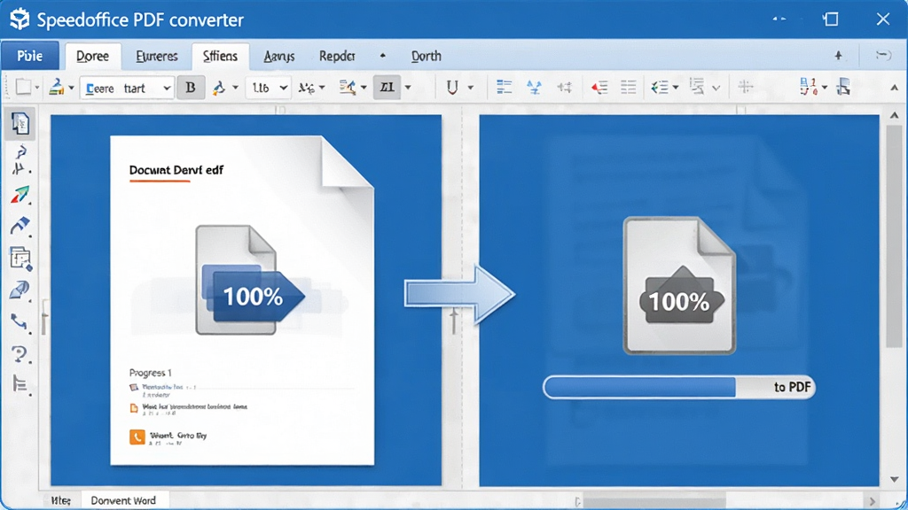Image resolution: width=908 pixels, height=510 pixels.
Task: Open the Pbie file tab
Action: pyautogui.click(x=30, y=56)
